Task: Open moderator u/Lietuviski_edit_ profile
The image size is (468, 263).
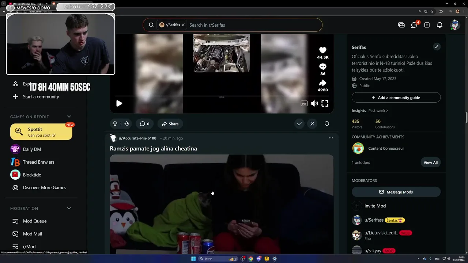Action: click(x=381, y=233)
